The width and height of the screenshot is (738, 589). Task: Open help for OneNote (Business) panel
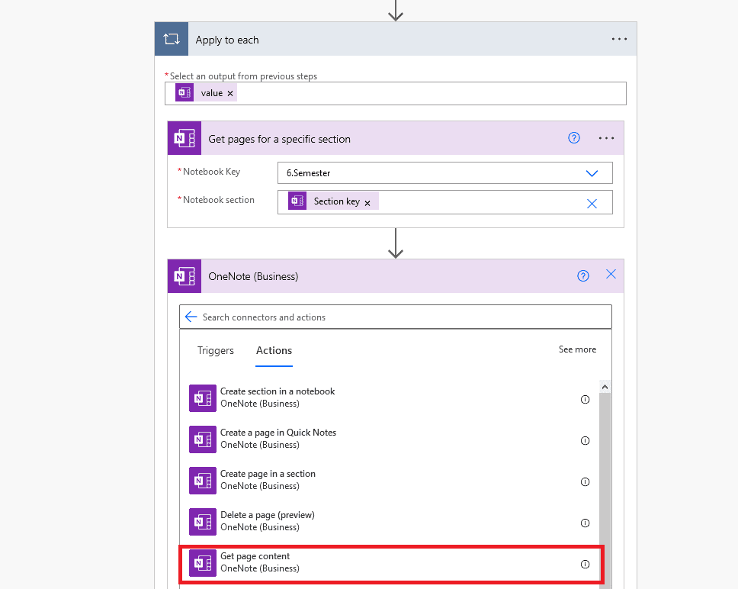(x=582, y=276)
